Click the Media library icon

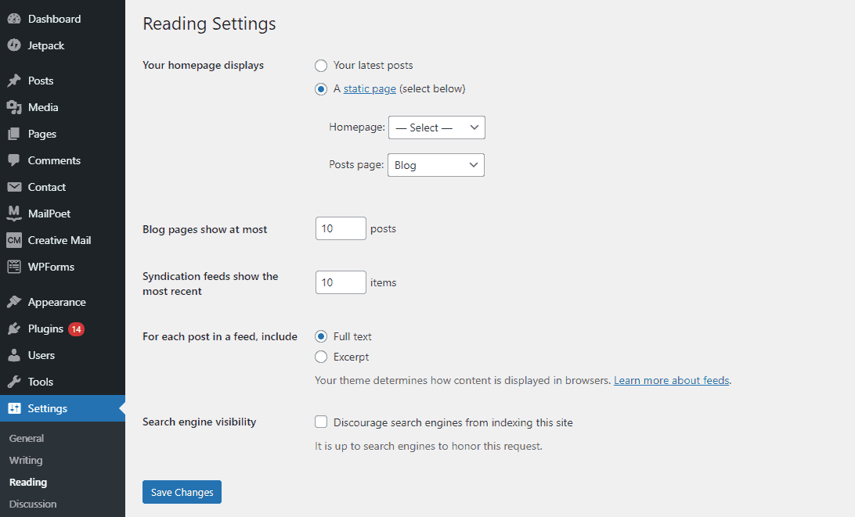click(x=14, y=107)
